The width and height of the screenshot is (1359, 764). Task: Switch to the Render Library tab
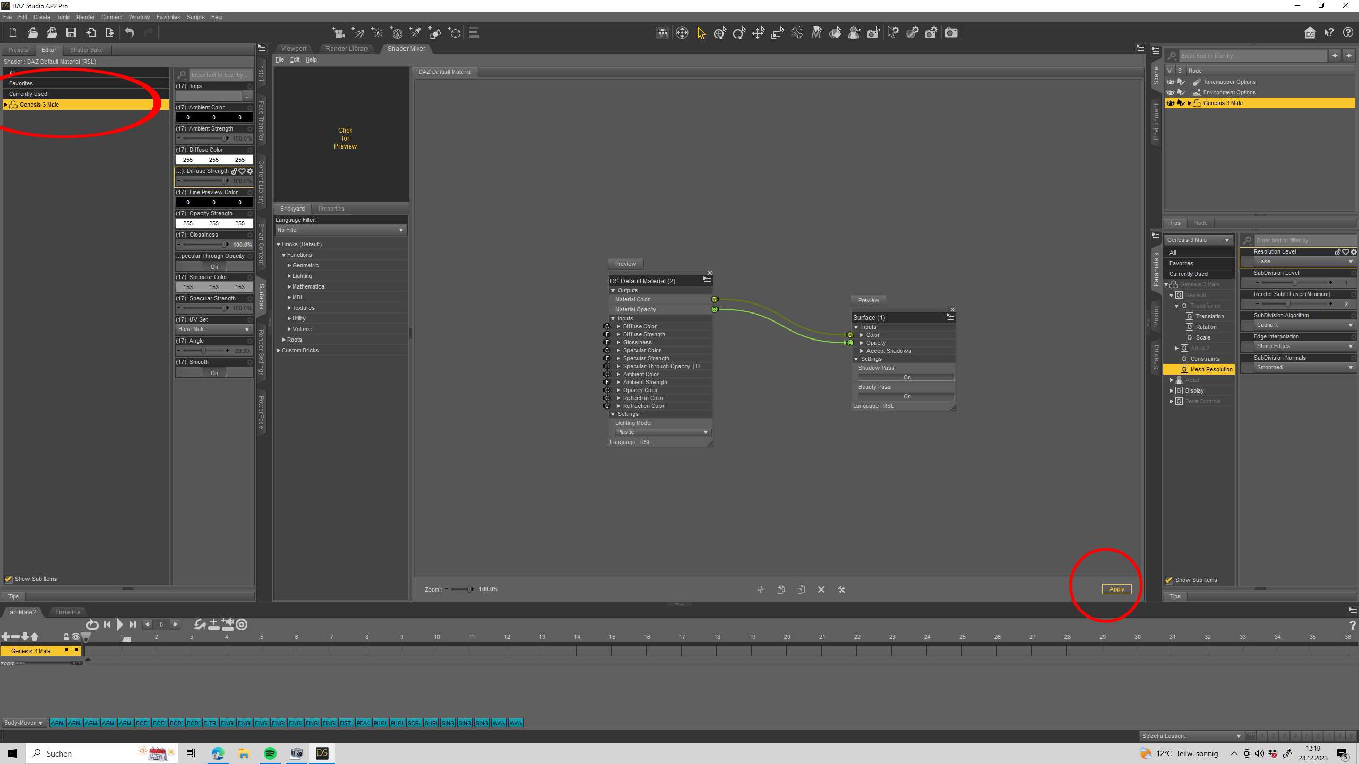347,48
